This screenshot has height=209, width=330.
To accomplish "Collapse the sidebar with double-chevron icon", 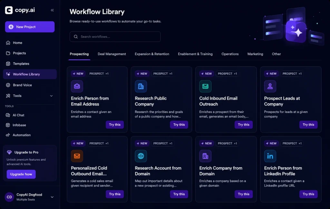I will pyautogui.click(x=52, y=10).
